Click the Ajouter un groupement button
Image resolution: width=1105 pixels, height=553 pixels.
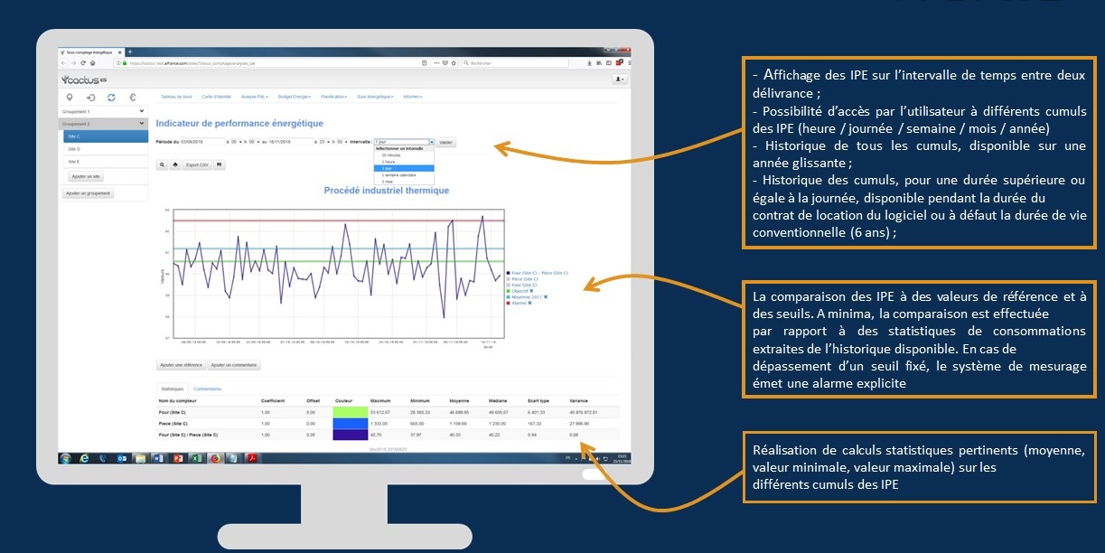tap(89, 193)
